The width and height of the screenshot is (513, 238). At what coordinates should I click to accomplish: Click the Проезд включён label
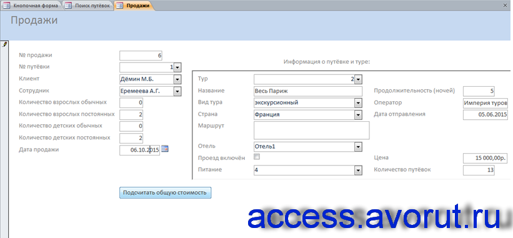coord(221,158)
